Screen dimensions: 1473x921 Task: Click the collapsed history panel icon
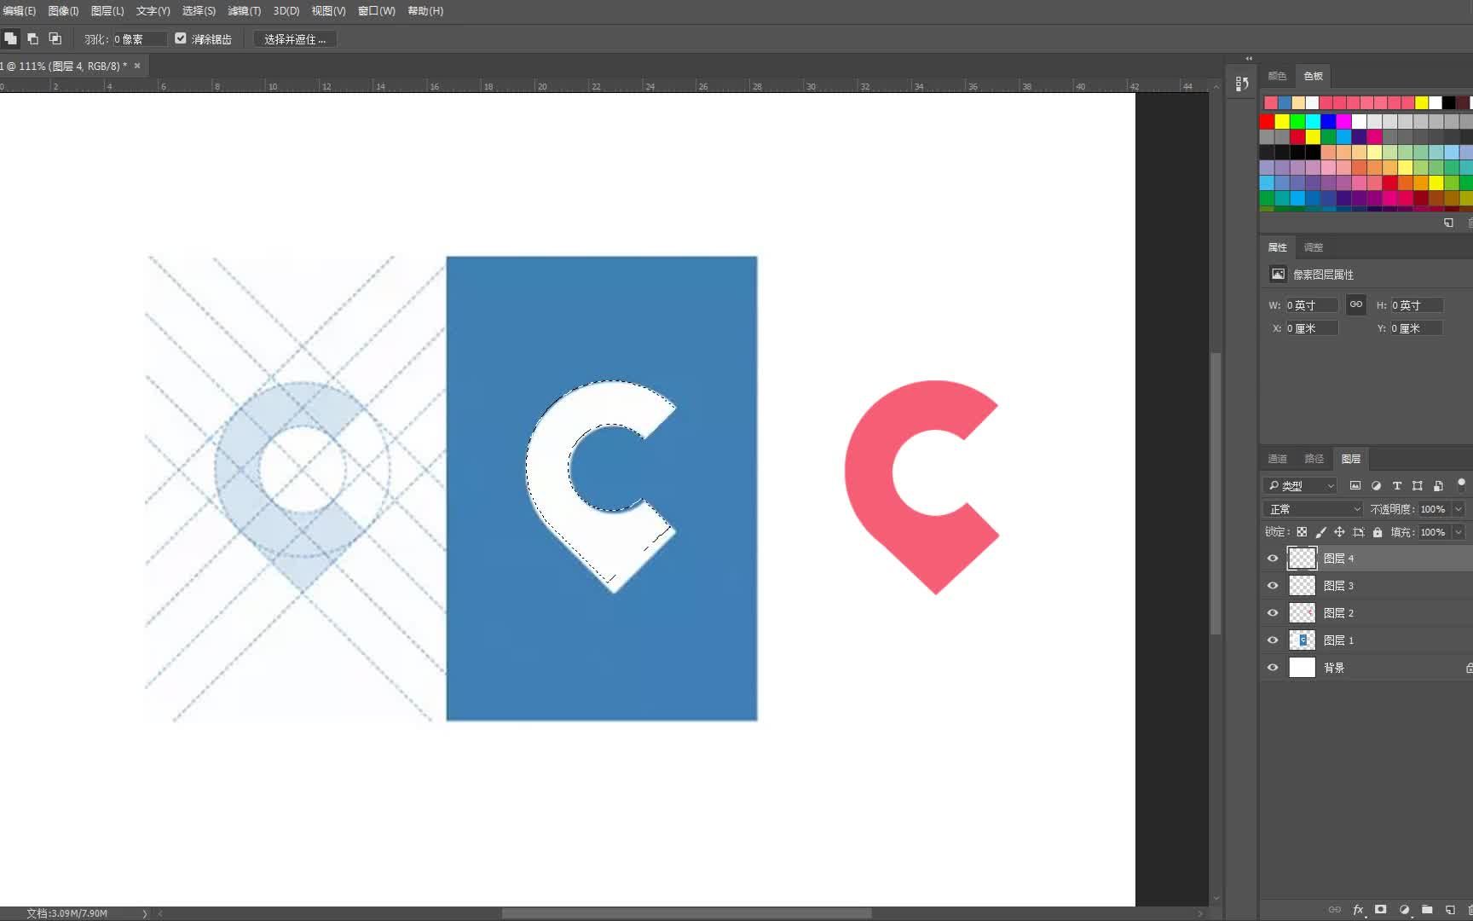[1242, 83]
